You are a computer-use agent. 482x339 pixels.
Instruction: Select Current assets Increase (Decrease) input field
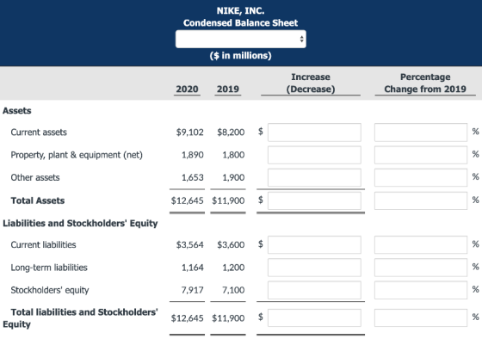click(314, 133)
